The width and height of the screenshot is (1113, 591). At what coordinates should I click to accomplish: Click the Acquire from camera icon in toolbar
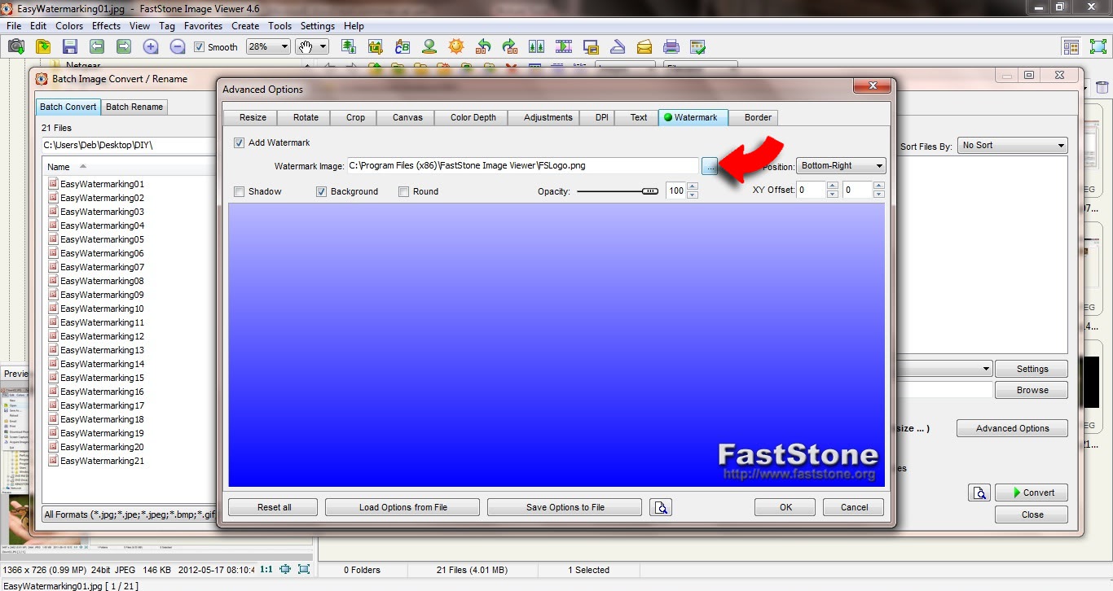[x=15, y=46]
